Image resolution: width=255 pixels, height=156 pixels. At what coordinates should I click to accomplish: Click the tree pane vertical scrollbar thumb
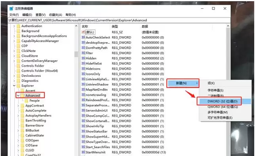[76, 54]
